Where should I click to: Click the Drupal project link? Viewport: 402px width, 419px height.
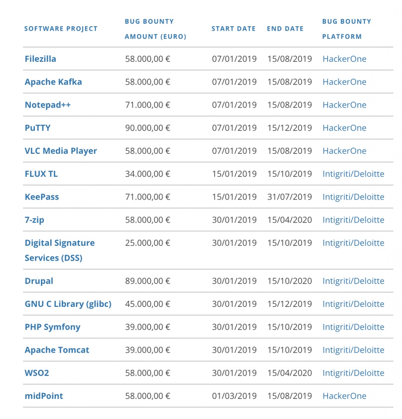coord(39,281)
